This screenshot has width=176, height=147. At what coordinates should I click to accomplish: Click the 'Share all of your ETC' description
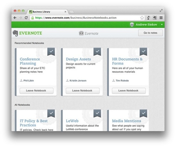point(32,70)
